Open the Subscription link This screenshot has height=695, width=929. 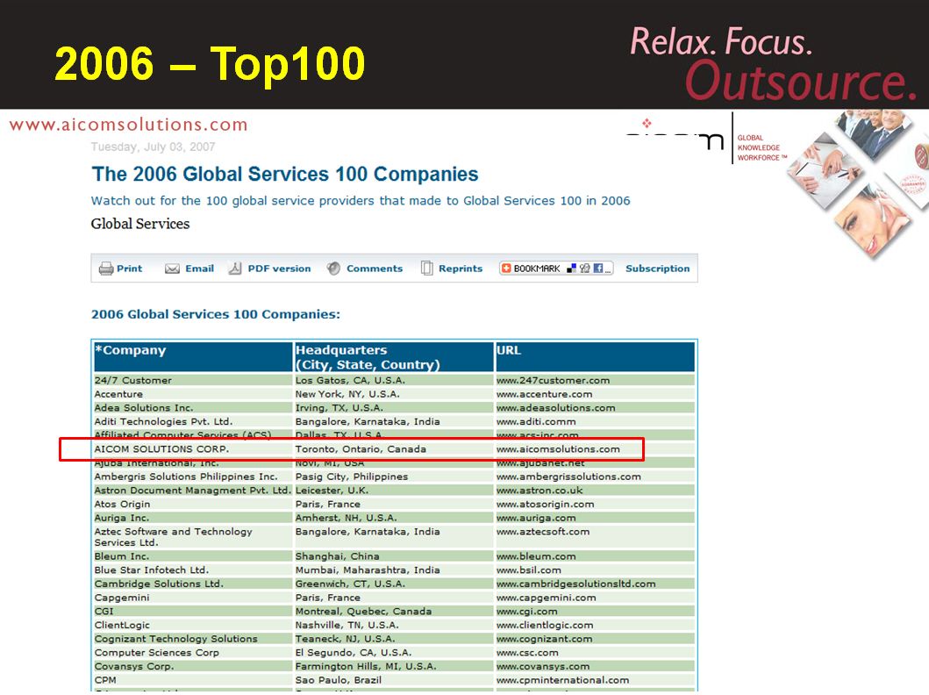click(x=658, y=269)
